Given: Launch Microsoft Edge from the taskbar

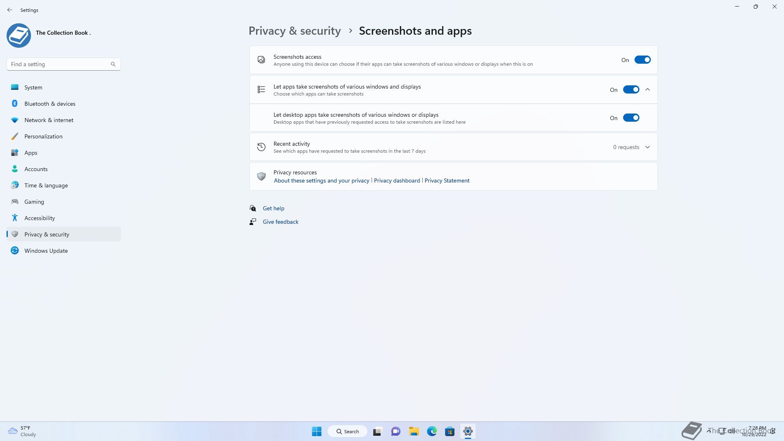Looking at the screenshot, I should (x=432, y=431).
